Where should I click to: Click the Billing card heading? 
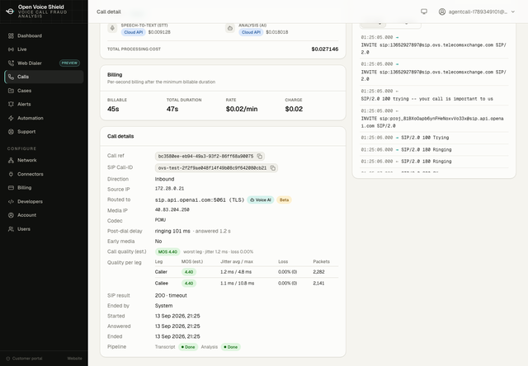115,75
